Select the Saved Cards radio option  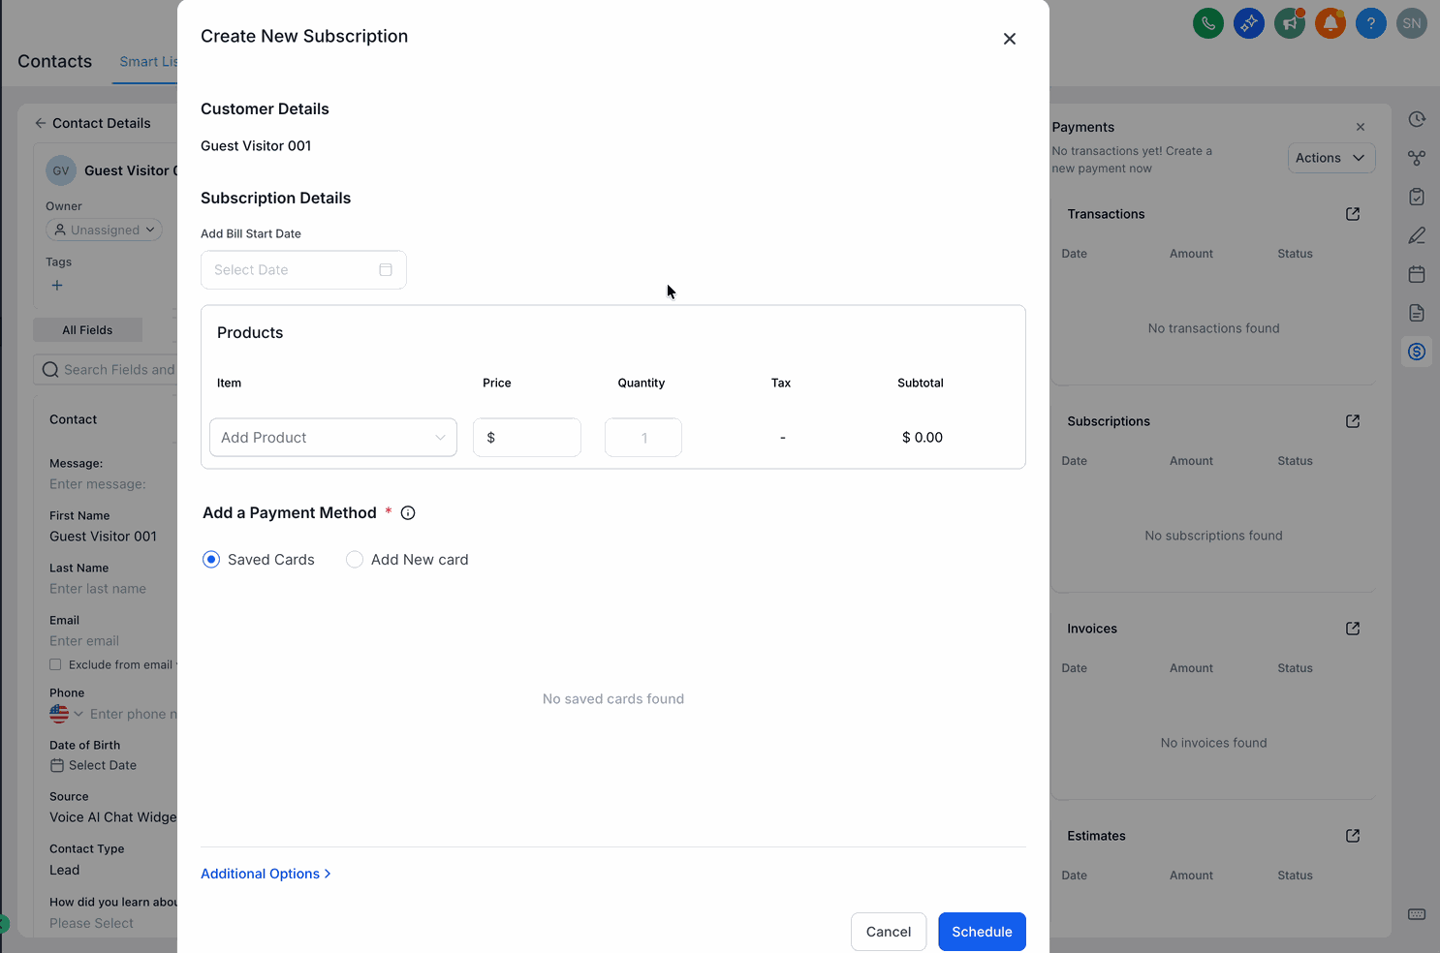(211, 560)
